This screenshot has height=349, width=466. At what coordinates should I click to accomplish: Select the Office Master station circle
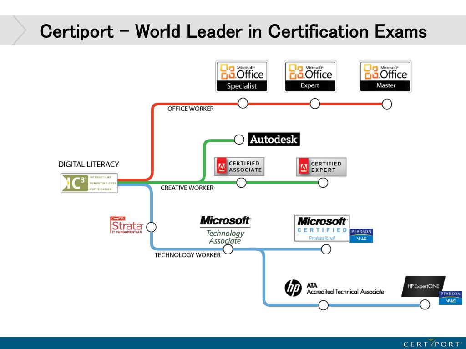[x=387, y=104]
